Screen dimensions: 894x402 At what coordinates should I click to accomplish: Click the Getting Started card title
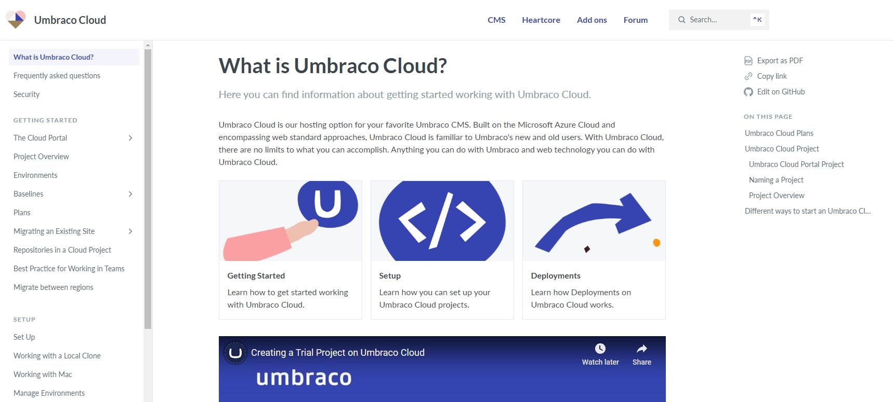[x=256, y=276]
